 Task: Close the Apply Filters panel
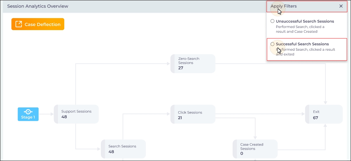[x=341, y=6]
